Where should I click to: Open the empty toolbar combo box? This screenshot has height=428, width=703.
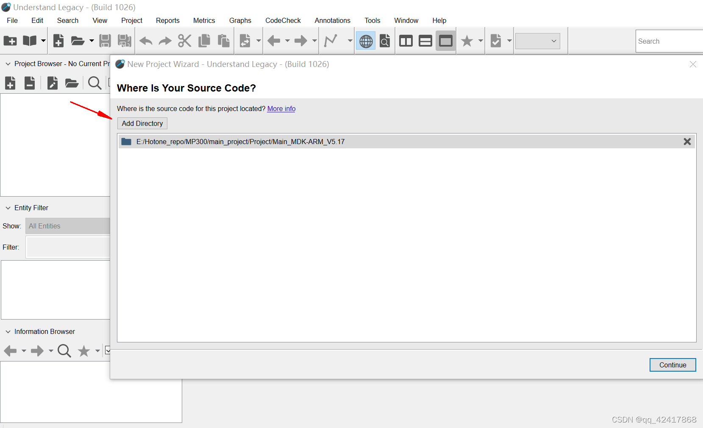[x=538, y=41]
